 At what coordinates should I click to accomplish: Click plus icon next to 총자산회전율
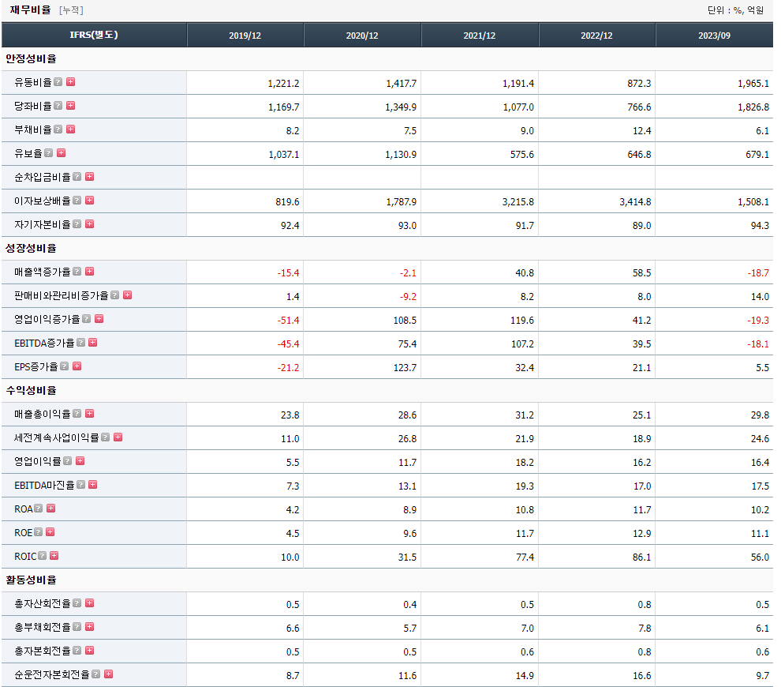pyautogui.click(x=90, y=603)
